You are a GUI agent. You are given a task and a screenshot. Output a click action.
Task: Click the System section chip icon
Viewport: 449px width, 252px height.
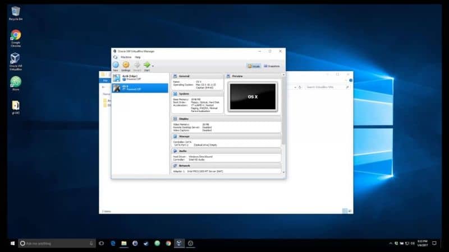[x=175, y=94]
